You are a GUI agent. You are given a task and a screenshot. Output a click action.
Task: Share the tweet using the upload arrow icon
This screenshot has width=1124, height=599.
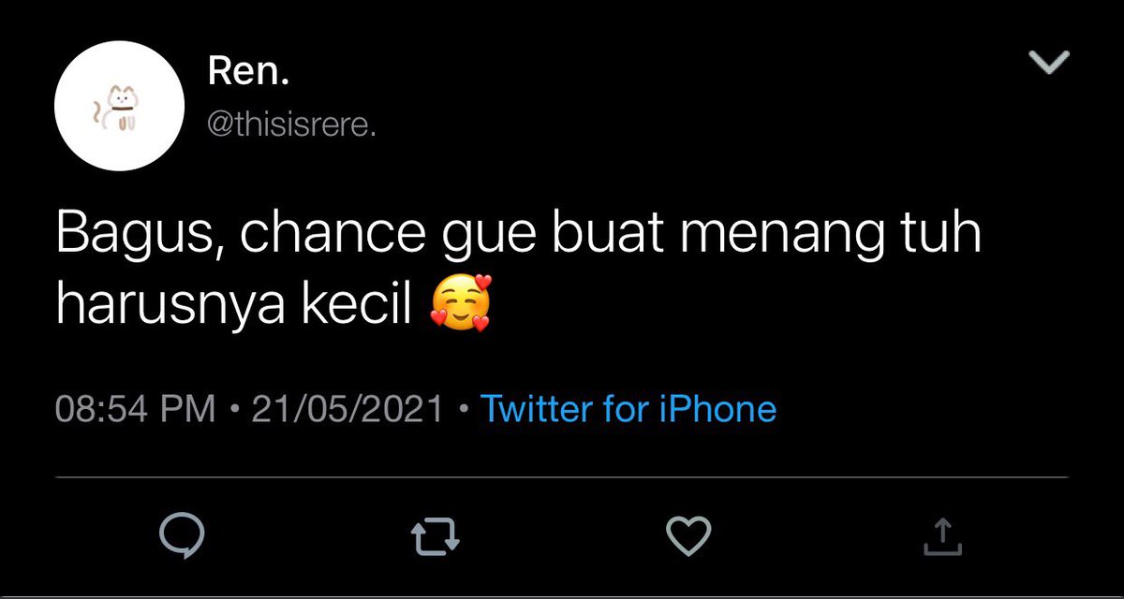coord(943,535)
